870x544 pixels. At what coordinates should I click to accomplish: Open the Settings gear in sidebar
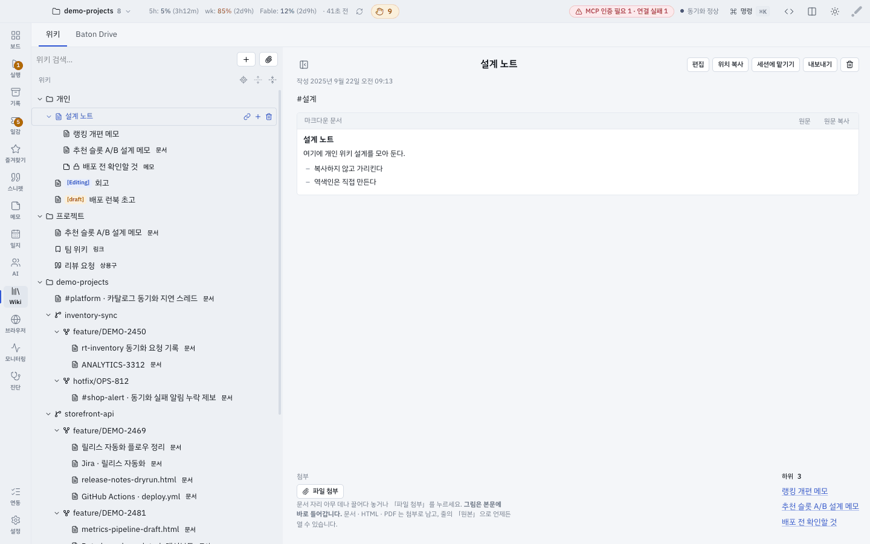pyautogui.click(x=16, y=524)
